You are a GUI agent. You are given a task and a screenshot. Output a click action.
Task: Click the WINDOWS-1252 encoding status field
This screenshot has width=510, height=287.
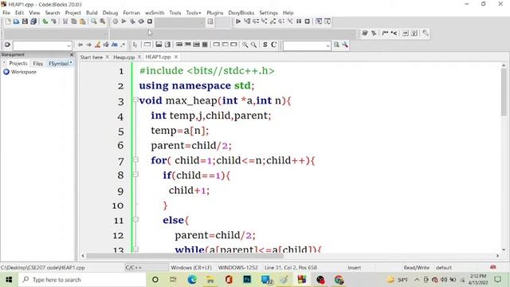(x=237, y=268)
